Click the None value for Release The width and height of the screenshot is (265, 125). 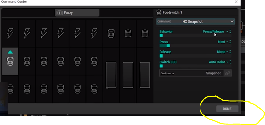coord(221,52)
